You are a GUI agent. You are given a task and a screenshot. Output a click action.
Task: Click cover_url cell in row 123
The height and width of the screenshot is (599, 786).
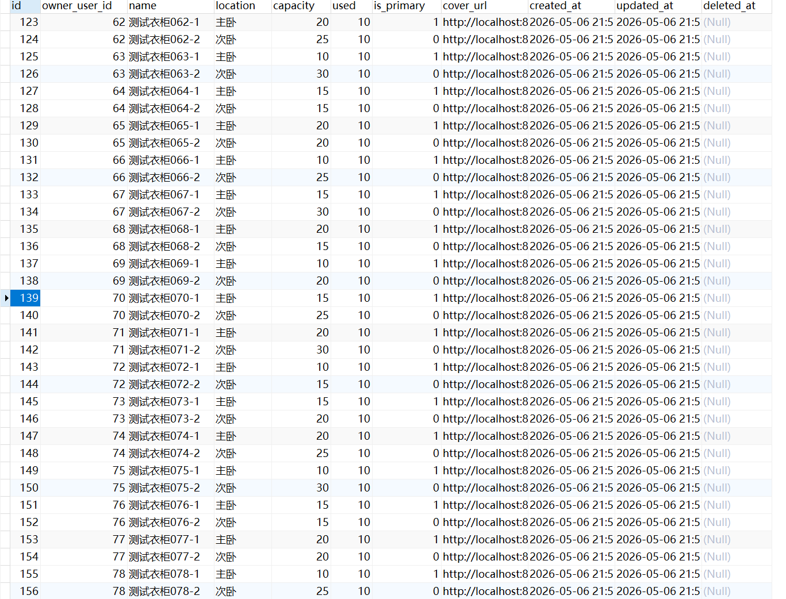tap(485, 22)
